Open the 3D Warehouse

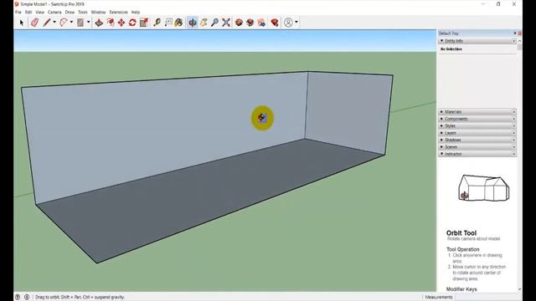pos(239,23)
